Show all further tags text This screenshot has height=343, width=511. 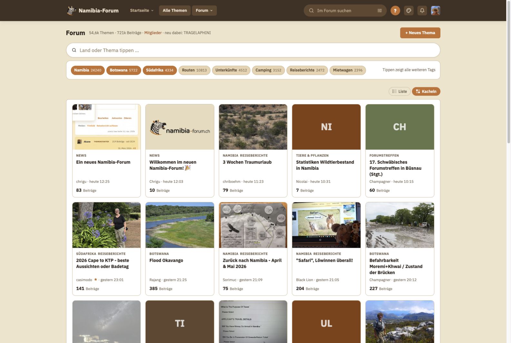409,70
